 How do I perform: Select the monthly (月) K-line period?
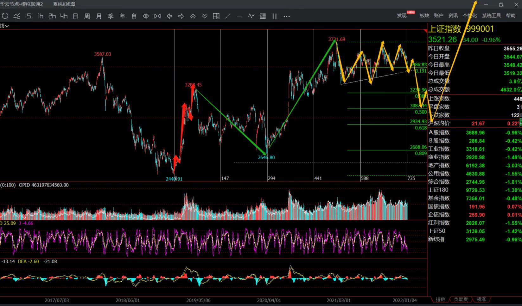(99, 16)
